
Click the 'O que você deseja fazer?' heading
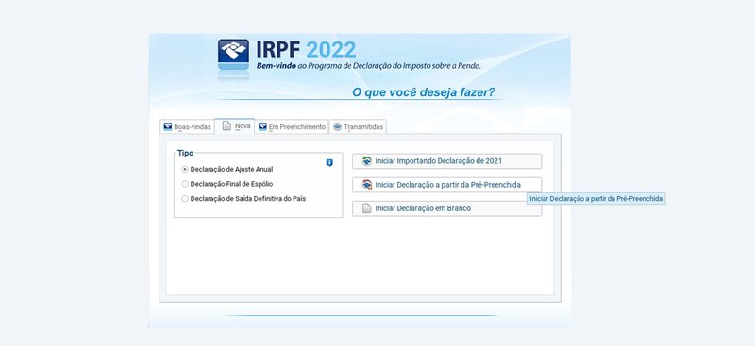[423, 92]
